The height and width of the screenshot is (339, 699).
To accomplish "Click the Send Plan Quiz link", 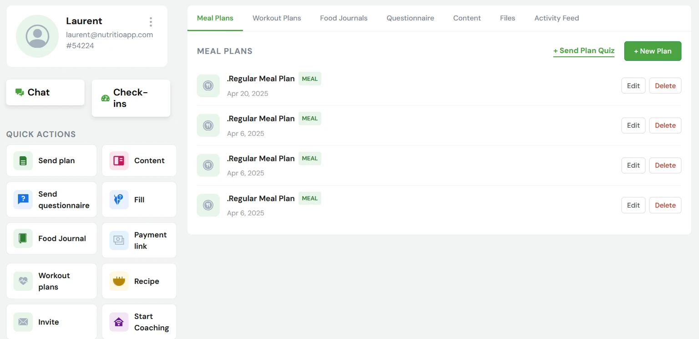I will point(584,51).
